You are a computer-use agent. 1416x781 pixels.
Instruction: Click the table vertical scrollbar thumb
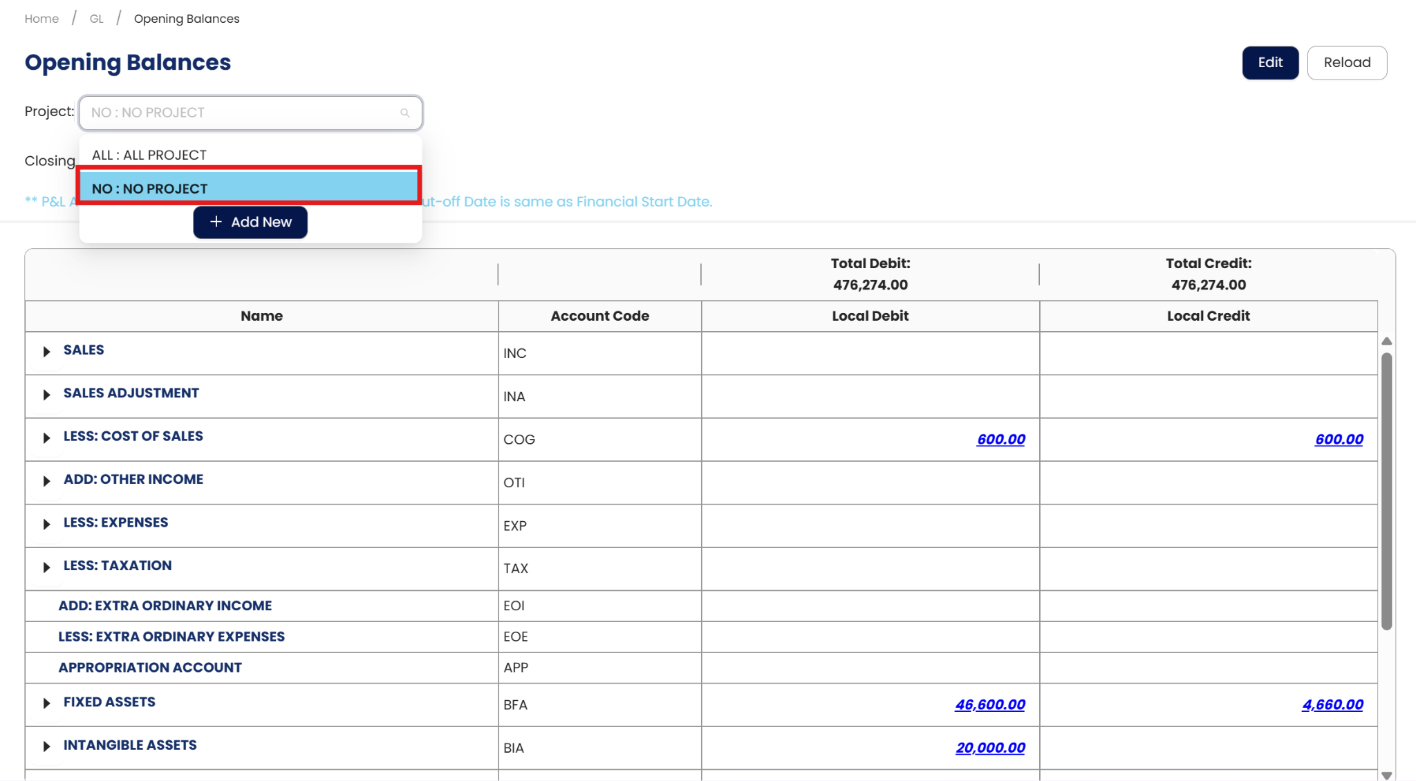[1386, 491]
